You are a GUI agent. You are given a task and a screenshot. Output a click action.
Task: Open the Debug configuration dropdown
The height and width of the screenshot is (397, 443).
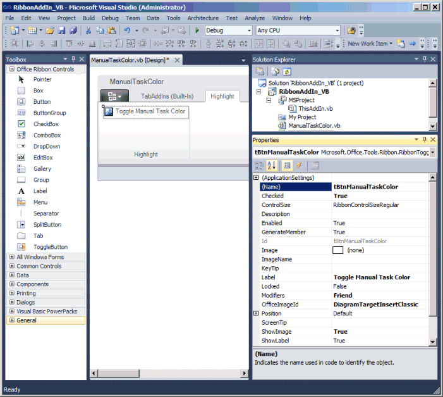pyautogui.click(x=249, y=30)
